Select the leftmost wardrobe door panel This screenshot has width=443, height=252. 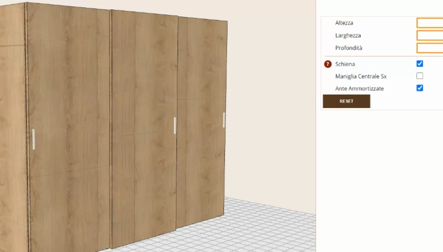[69, 127]
